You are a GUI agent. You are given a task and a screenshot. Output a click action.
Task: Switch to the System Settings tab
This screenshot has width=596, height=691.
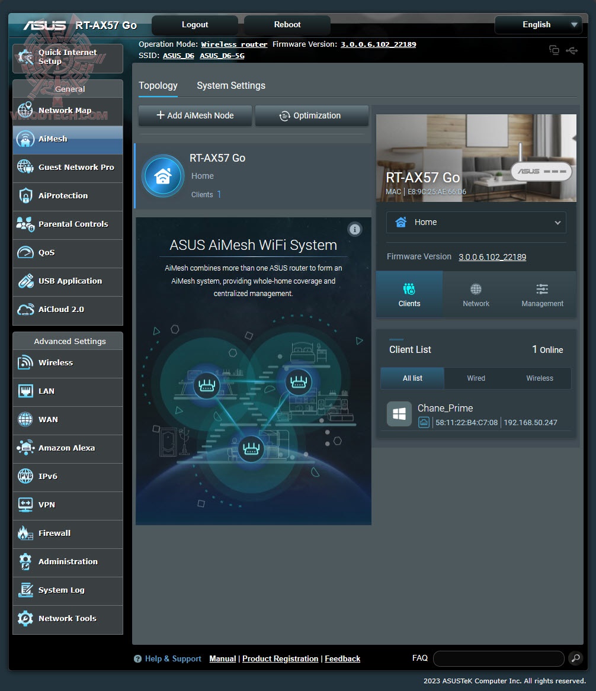[x=231, y=85]
